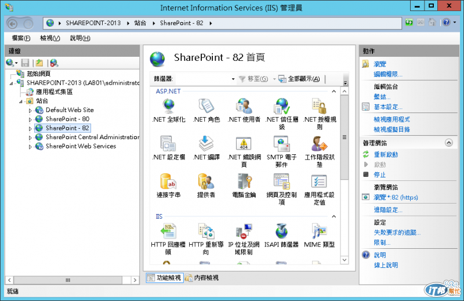The width and height of the screenshot is (464, 301).
Task: Click the 編輯權限... link
Action: pos(388,74)
